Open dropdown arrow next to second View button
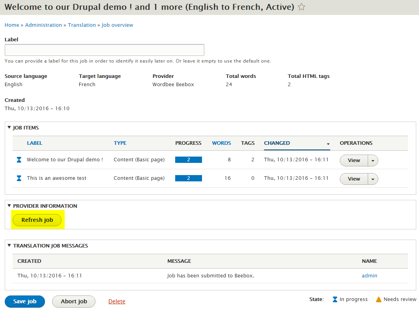Image resolution: width=419 pixels, height=312 pixels. [x=373, y=179]
